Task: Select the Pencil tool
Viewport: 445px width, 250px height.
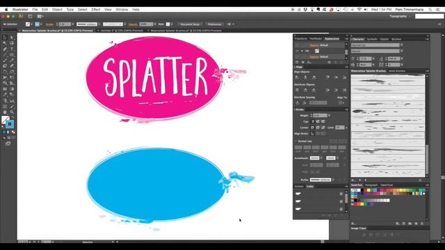Action: 12,60
